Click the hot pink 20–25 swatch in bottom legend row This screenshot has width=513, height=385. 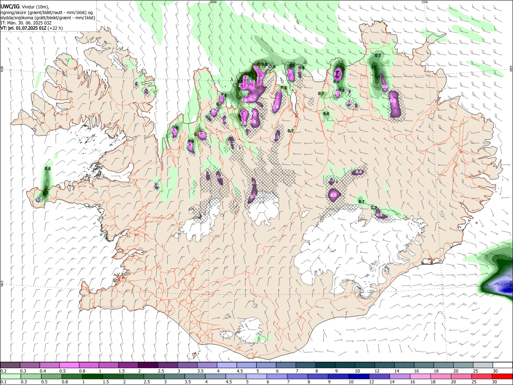tap(462, 377)
